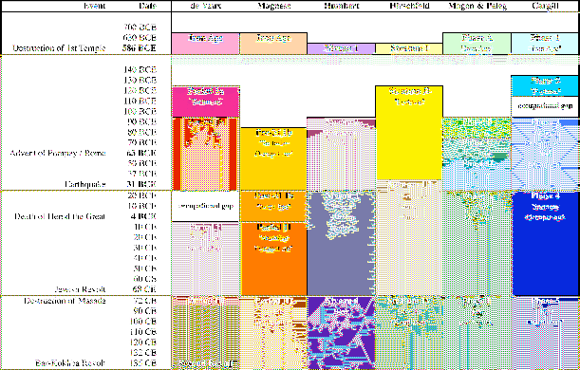Viewport: 580px width, 370px height.
Task: Click the '120 CE' date row
Action: [143, 342]
